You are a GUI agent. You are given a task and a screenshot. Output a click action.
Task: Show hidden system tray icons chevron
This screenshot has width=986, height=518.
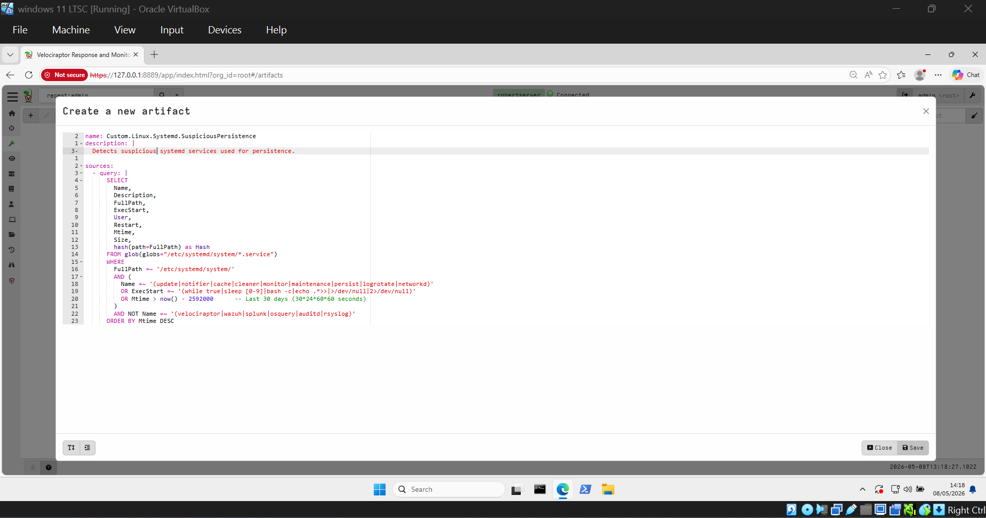coord(863,489)
